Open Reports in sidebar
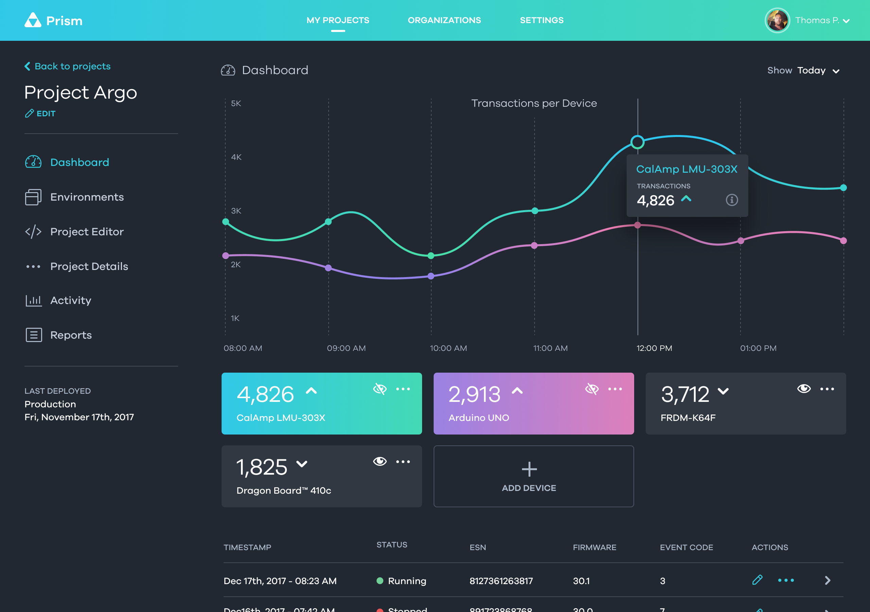The height and width of the screenshot is (612, 870). 71,335
